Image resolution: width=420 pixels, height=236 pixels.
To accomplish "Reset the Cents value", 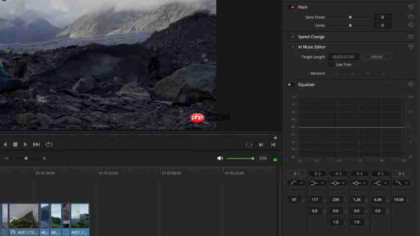I will point(411,25).
